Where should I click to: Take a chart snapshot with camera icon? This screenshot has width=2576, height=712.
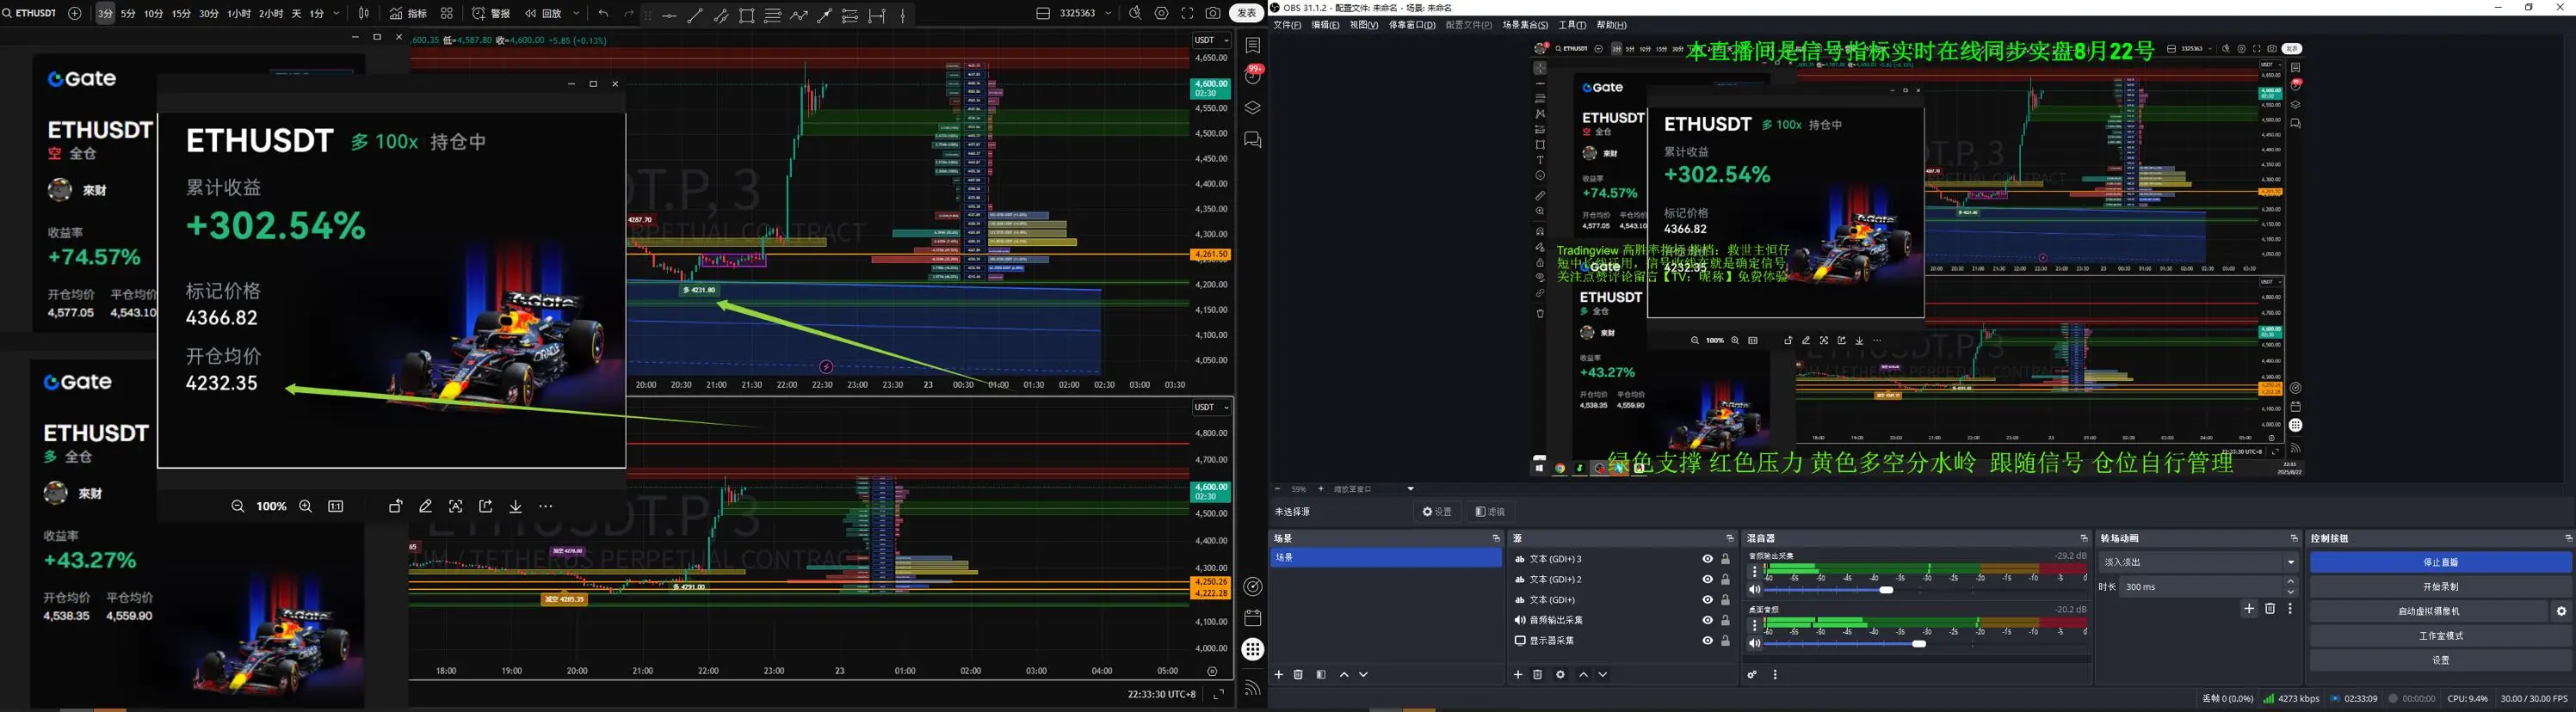click(1213, 14)
